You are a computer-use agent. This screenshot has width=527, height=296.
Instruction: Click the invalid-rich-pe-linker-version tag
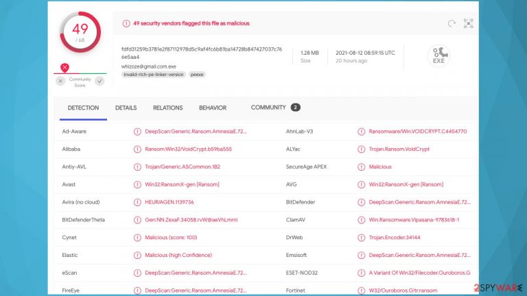[x=154, y=75]
